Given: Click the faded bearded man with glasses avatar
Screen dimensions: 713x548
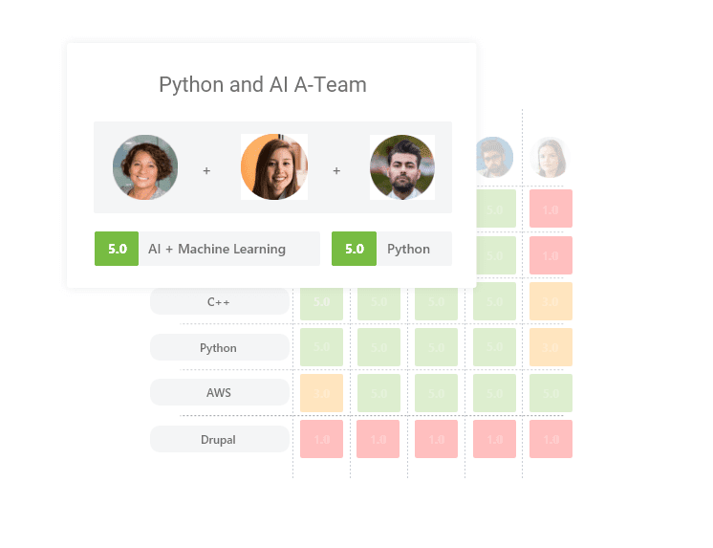Looking at the screenshot, I should (x=493, y=157).
